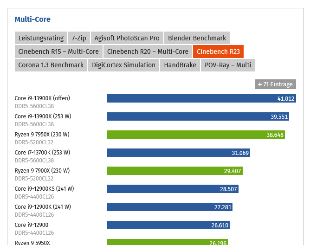This screenshot has width=310, height=245.
Task: Show Blender Benchmark results
Action: tap(197, 38)
